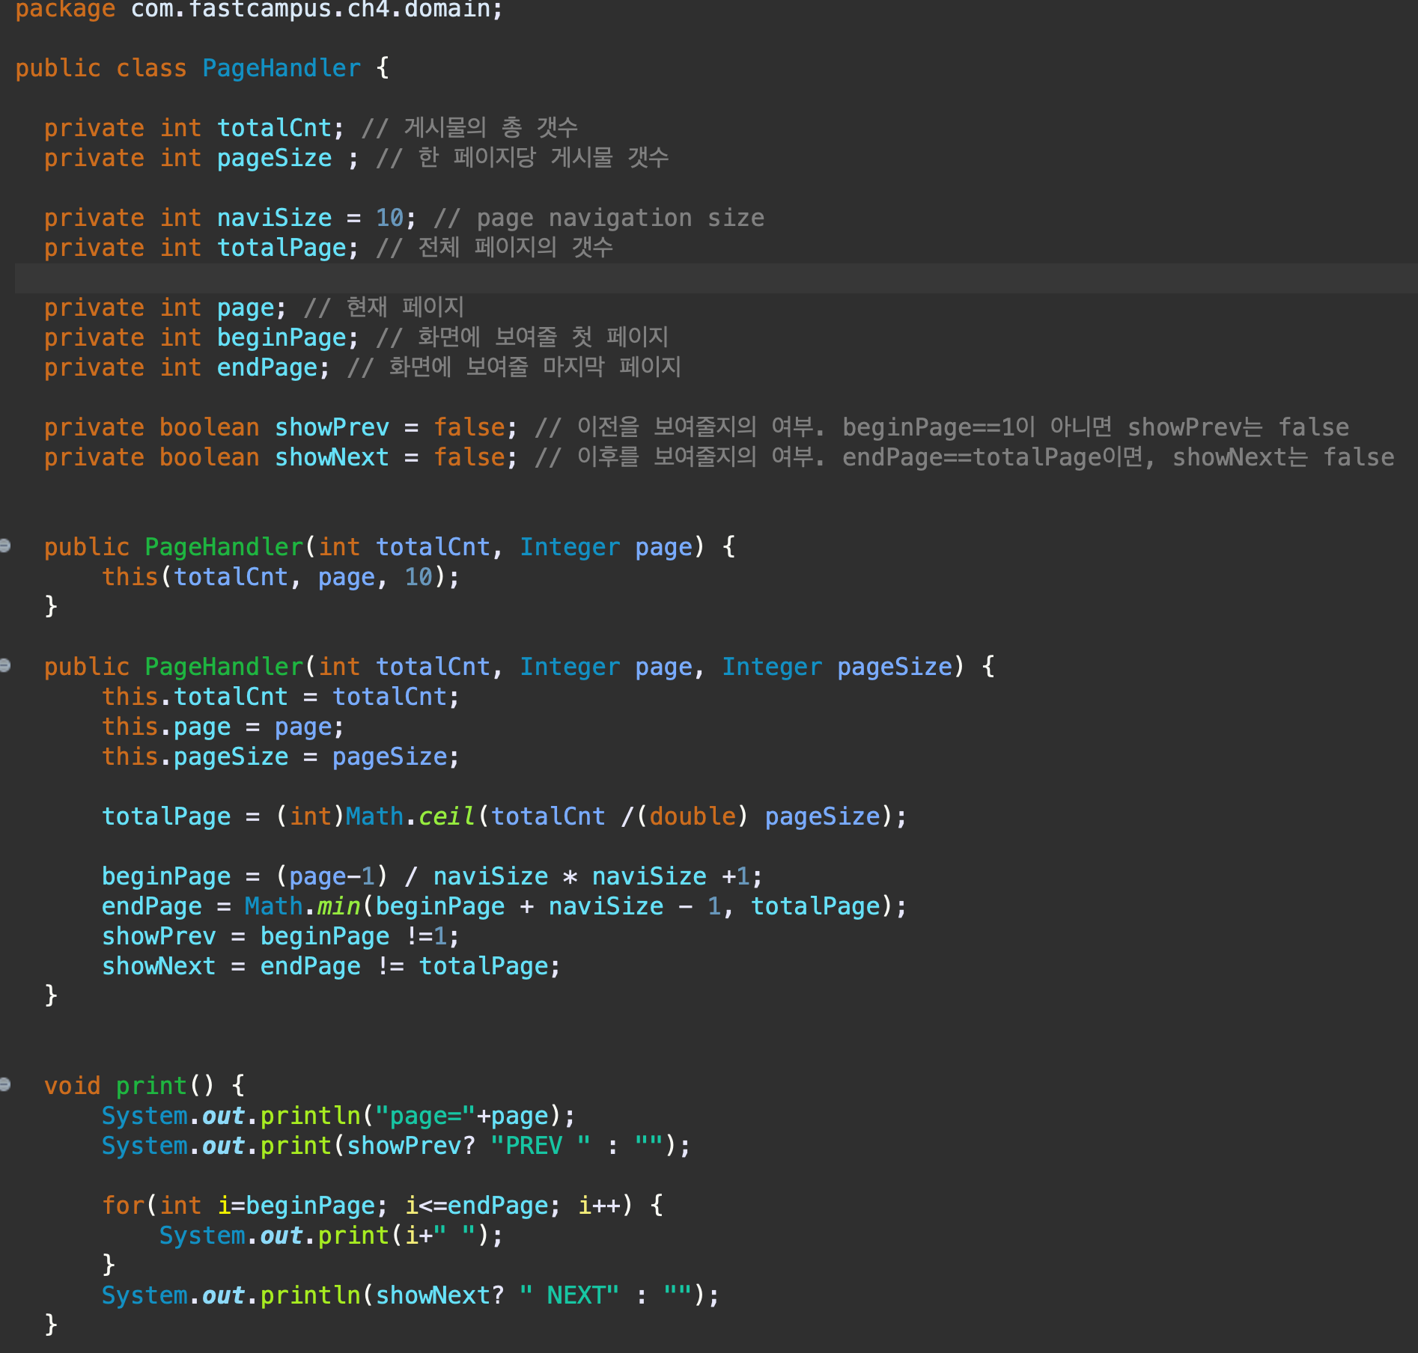Click 'this(totalCnt, page, 10);' constructor call
Image resolution: width=1418 pixels, height=1353 pixels.
[x=281, y=577]
